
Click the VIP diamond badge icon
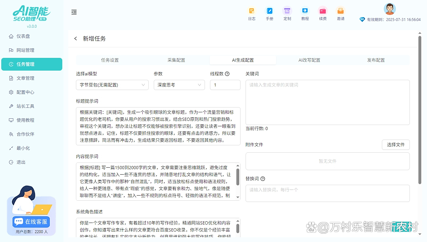tap(362, 19)
